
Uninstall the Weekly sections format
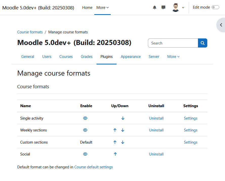pos(156,130)
